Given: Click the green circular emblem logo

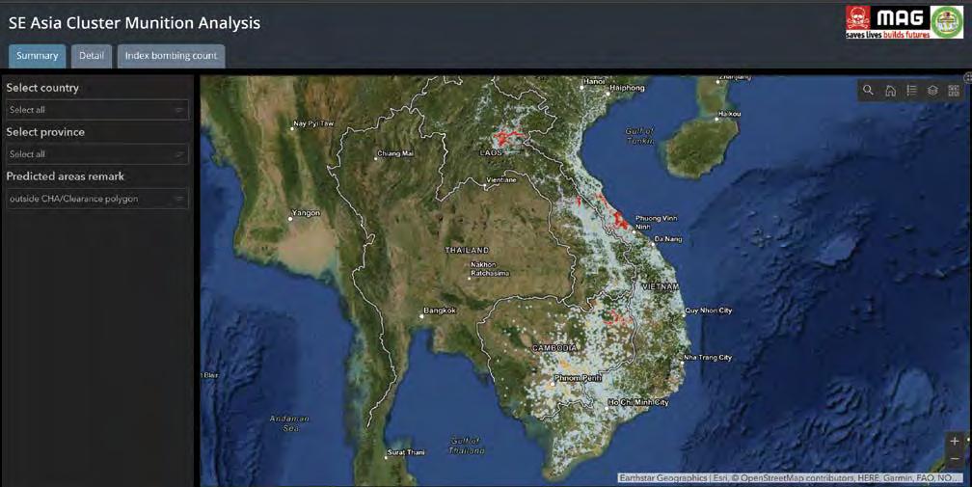Looking at the screenshot, I should pyautogui.click(x=947, y=22).
